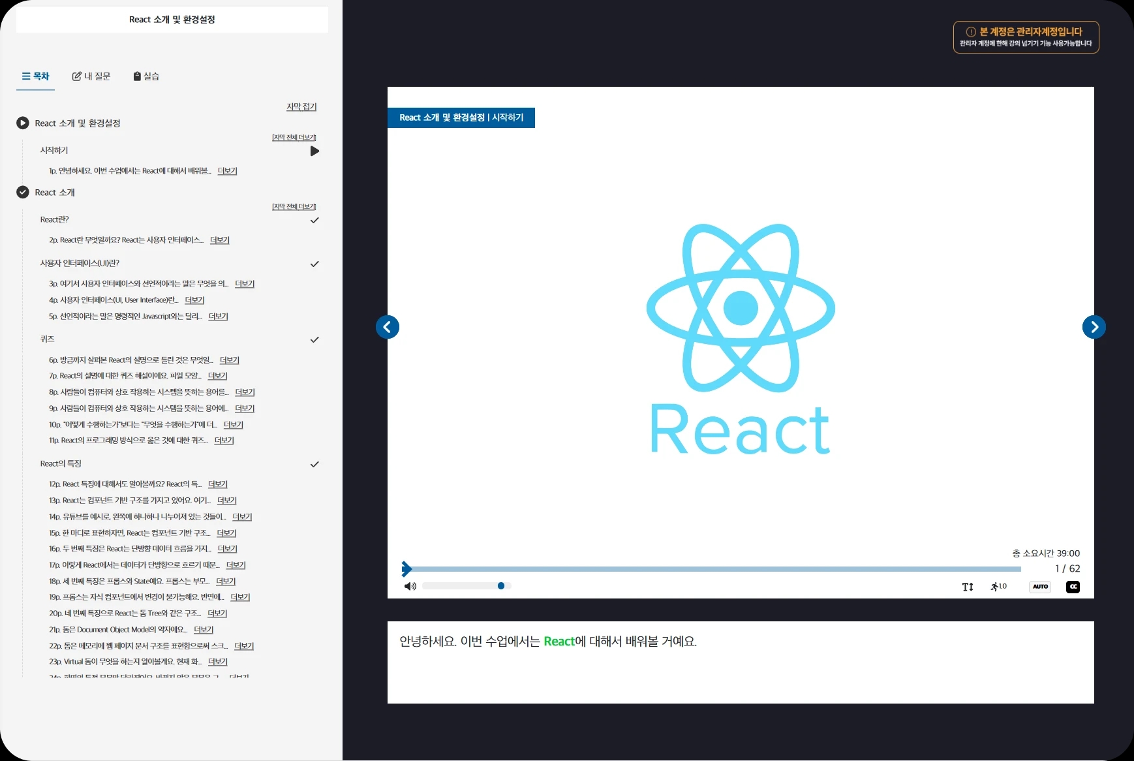Jump to subtitle 23p Virtual 돔
The height and width of the screenshot is (761, 1134).
(x=125, y=662)
